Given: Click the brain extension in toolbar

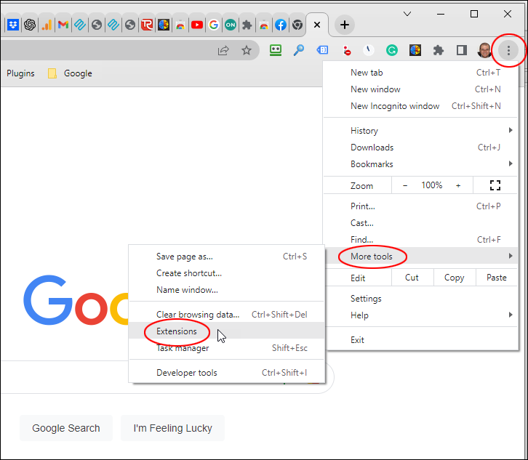Looking at the screenshot, I should click(415, 50).
